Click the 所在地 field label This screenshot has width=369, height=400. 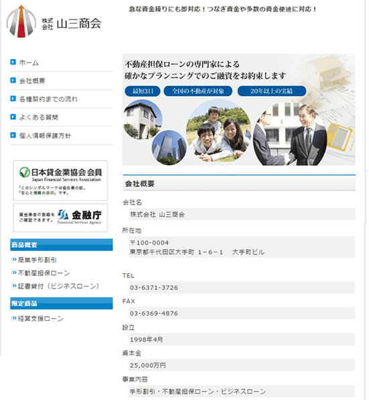click(x=131, y=231)
